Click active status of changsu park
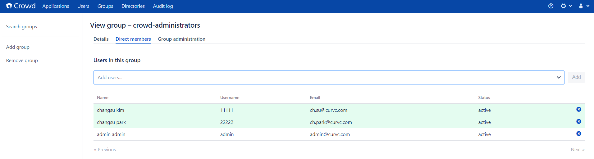Screen dimensions: 594x159 484,122
